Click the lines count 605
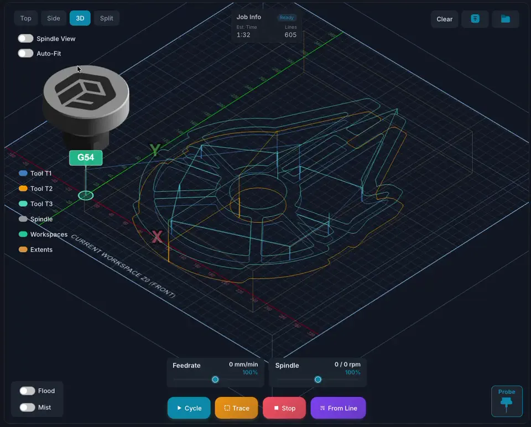This screenshot has width=531, height=427. click(x=290, y=35)
